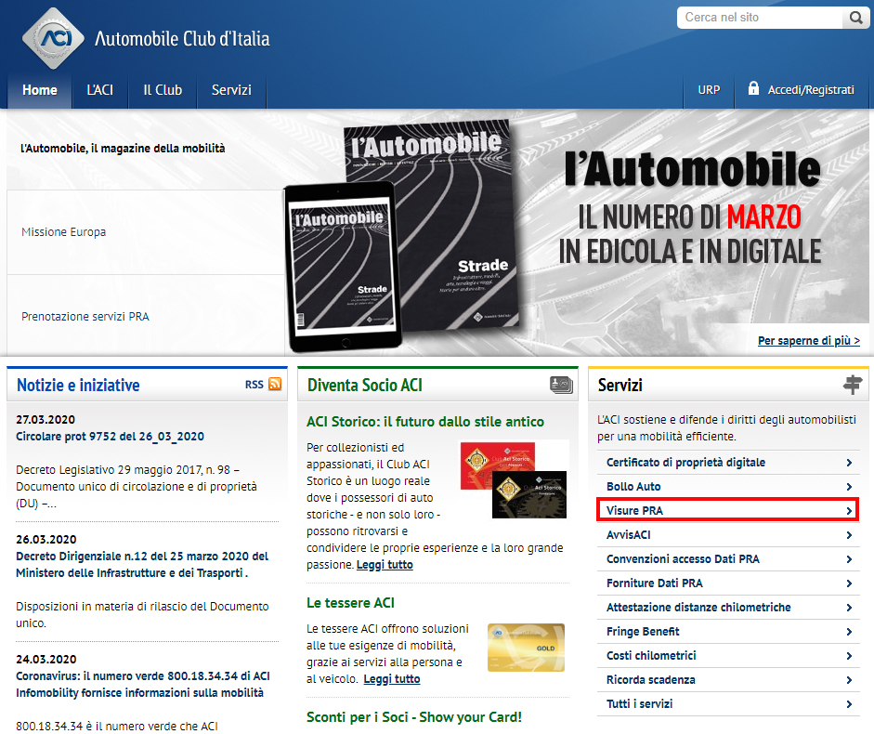Image resolution: width=874 pixels, height=734 pixels.
Task: Open the gold ACI card thumbnail
Action: [x=526, y=648]
